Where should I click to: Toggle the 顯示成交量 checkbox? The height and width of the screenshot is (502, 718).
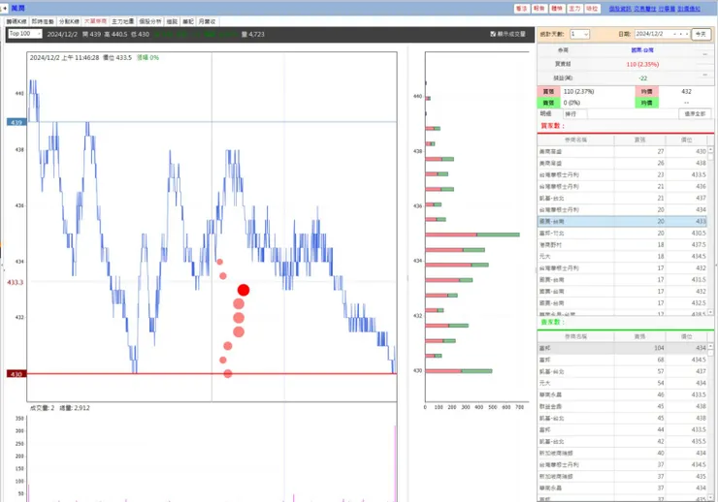tap(493, 34)
